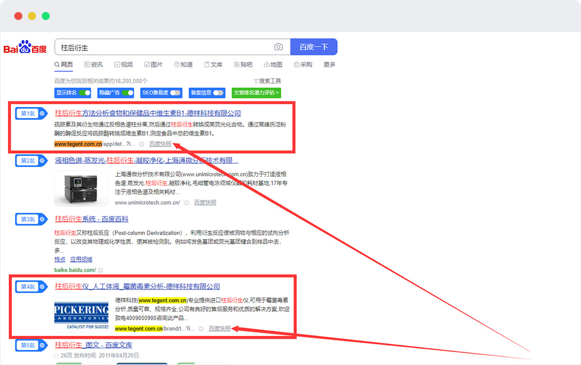Screen dimensions: 581x365
Task: Click the www.tegent.com.cn/brand URL in fourth result
Action: (x=154, y=328)
